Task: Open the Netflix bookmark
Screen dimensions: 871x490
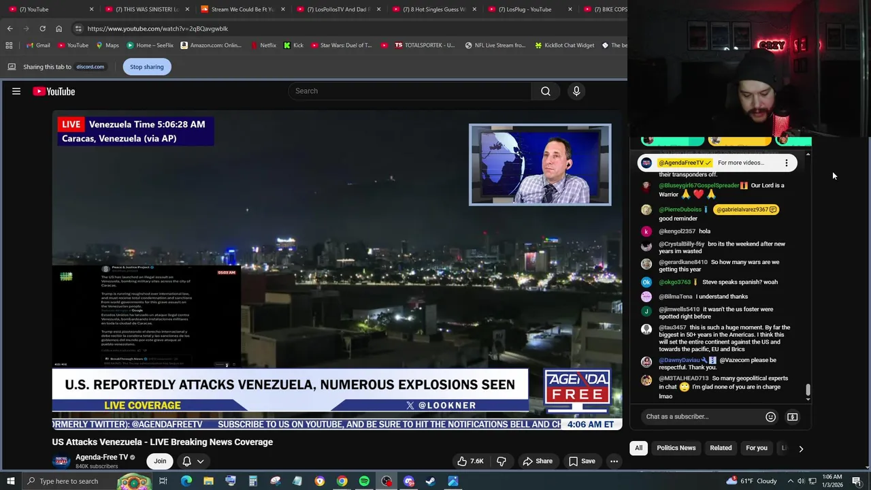Action: 263,46
